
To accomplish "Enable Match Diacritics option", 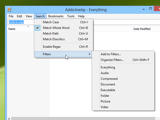I will pyautogui.click(x=64, y=39).
